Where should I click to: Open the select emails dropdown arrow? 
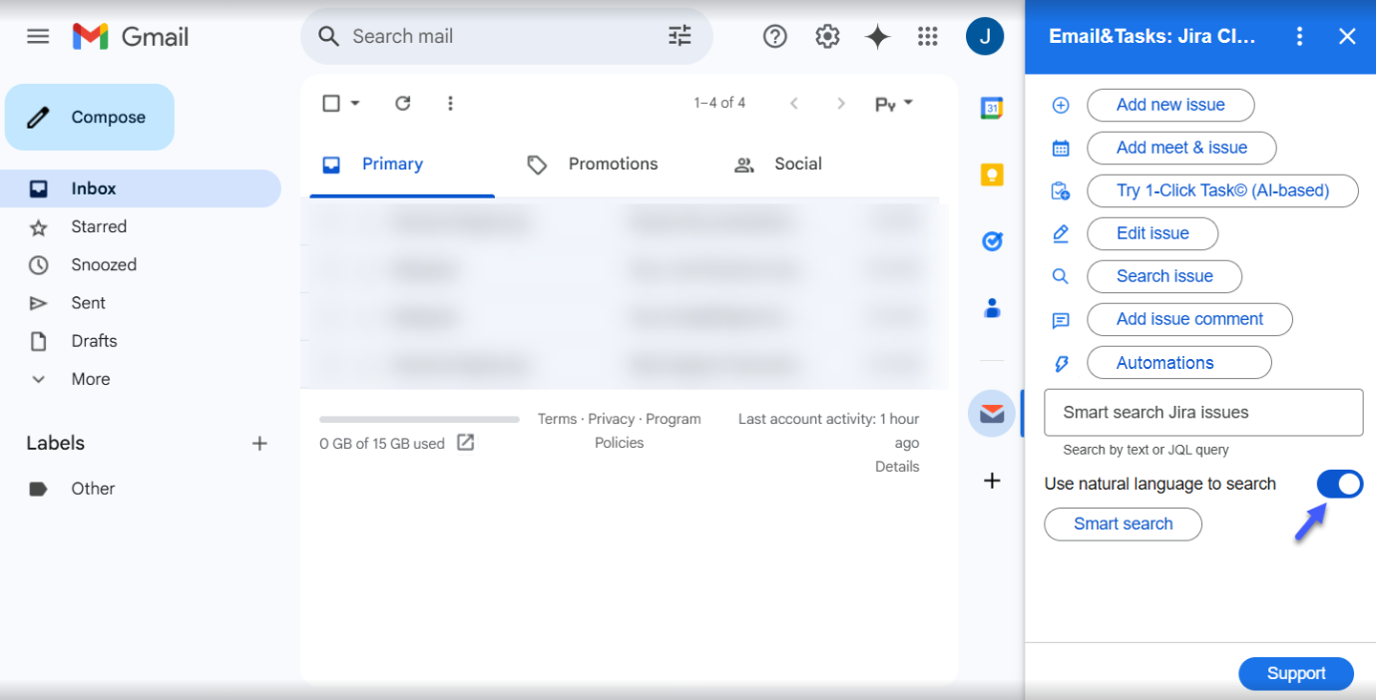(x=355, y=103)
